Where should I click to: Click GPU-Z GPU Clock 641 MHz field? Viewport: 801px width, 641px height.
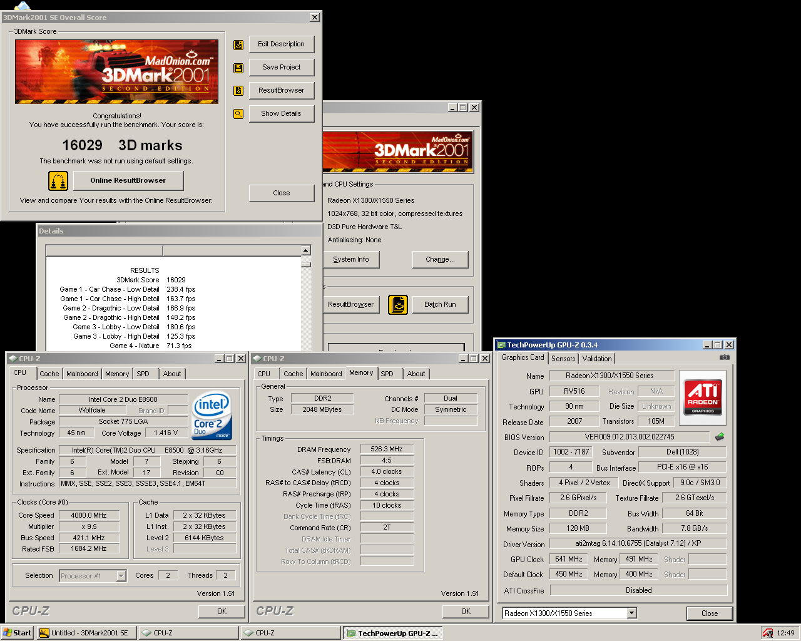coord(569,559)
